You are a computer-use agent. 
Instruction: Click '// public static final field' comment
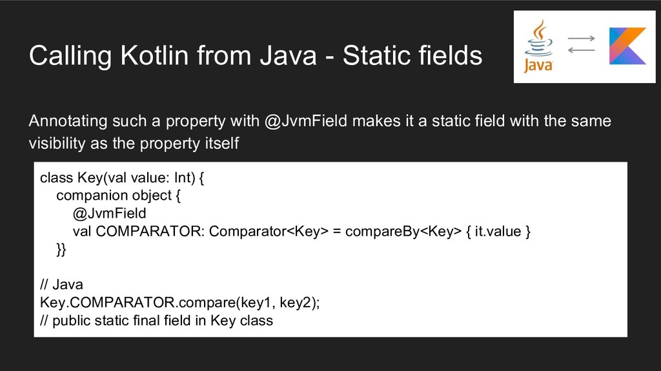click(x=156, y=320)
